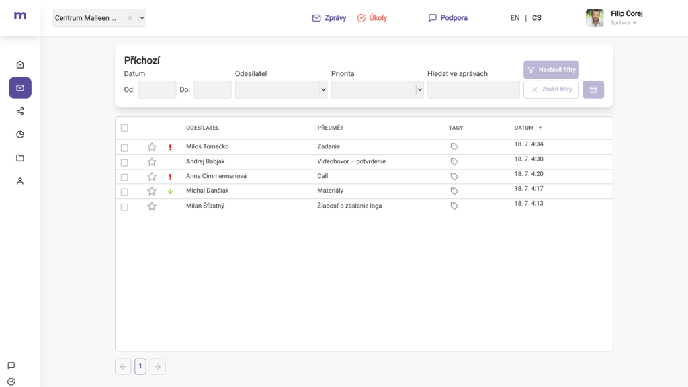
Task: Expand the Odesílatel dropdown filter
Action: (281, 89)
